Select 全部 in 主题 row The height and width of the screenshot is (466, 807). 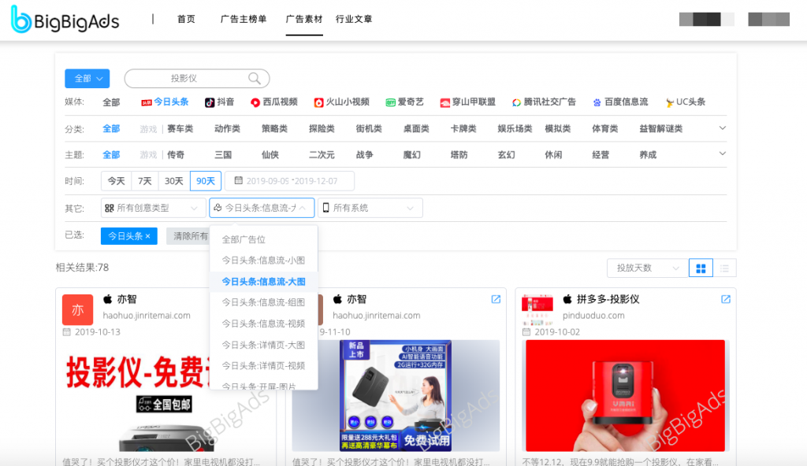point(111,155)
